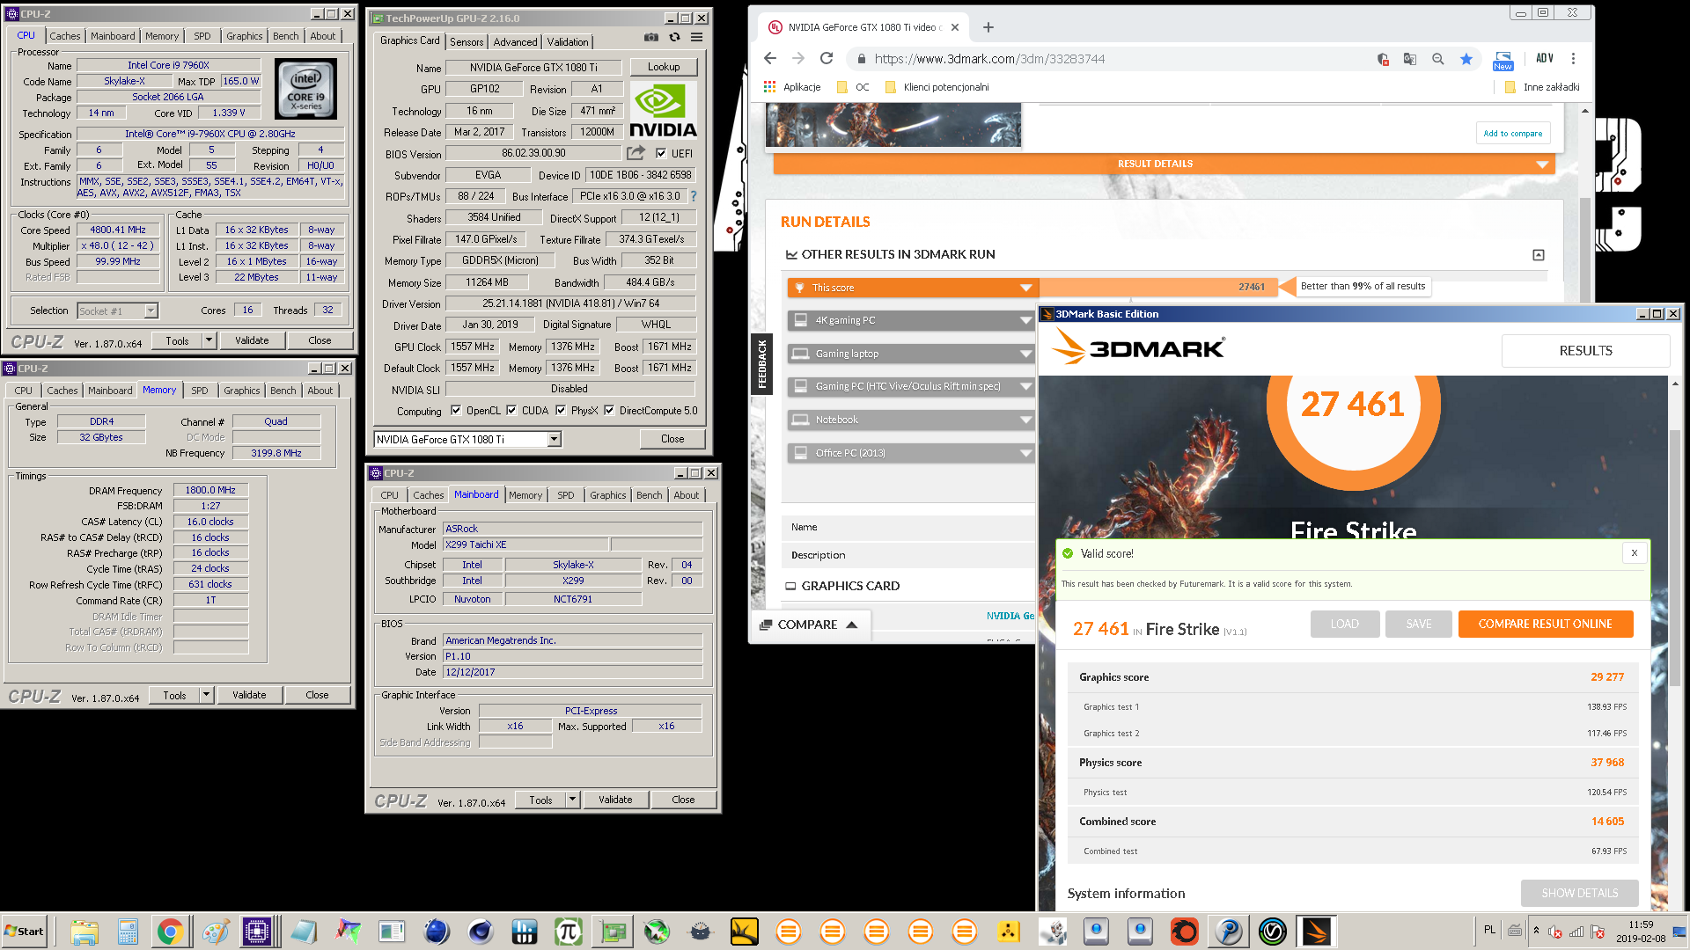Click Validate in top CPU-Z window
Screen dimensions: 1690x950
(252, 340)
